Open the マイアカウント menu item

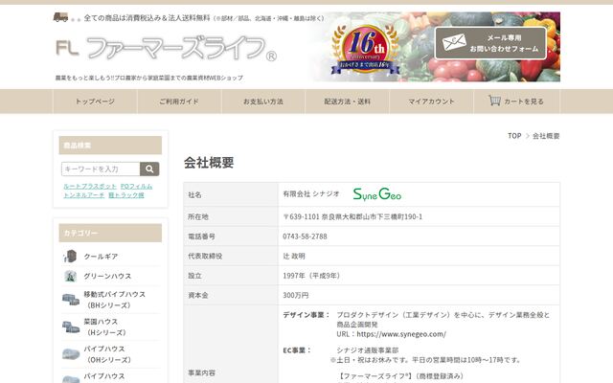pyautogui.click(x=431, y=101)
